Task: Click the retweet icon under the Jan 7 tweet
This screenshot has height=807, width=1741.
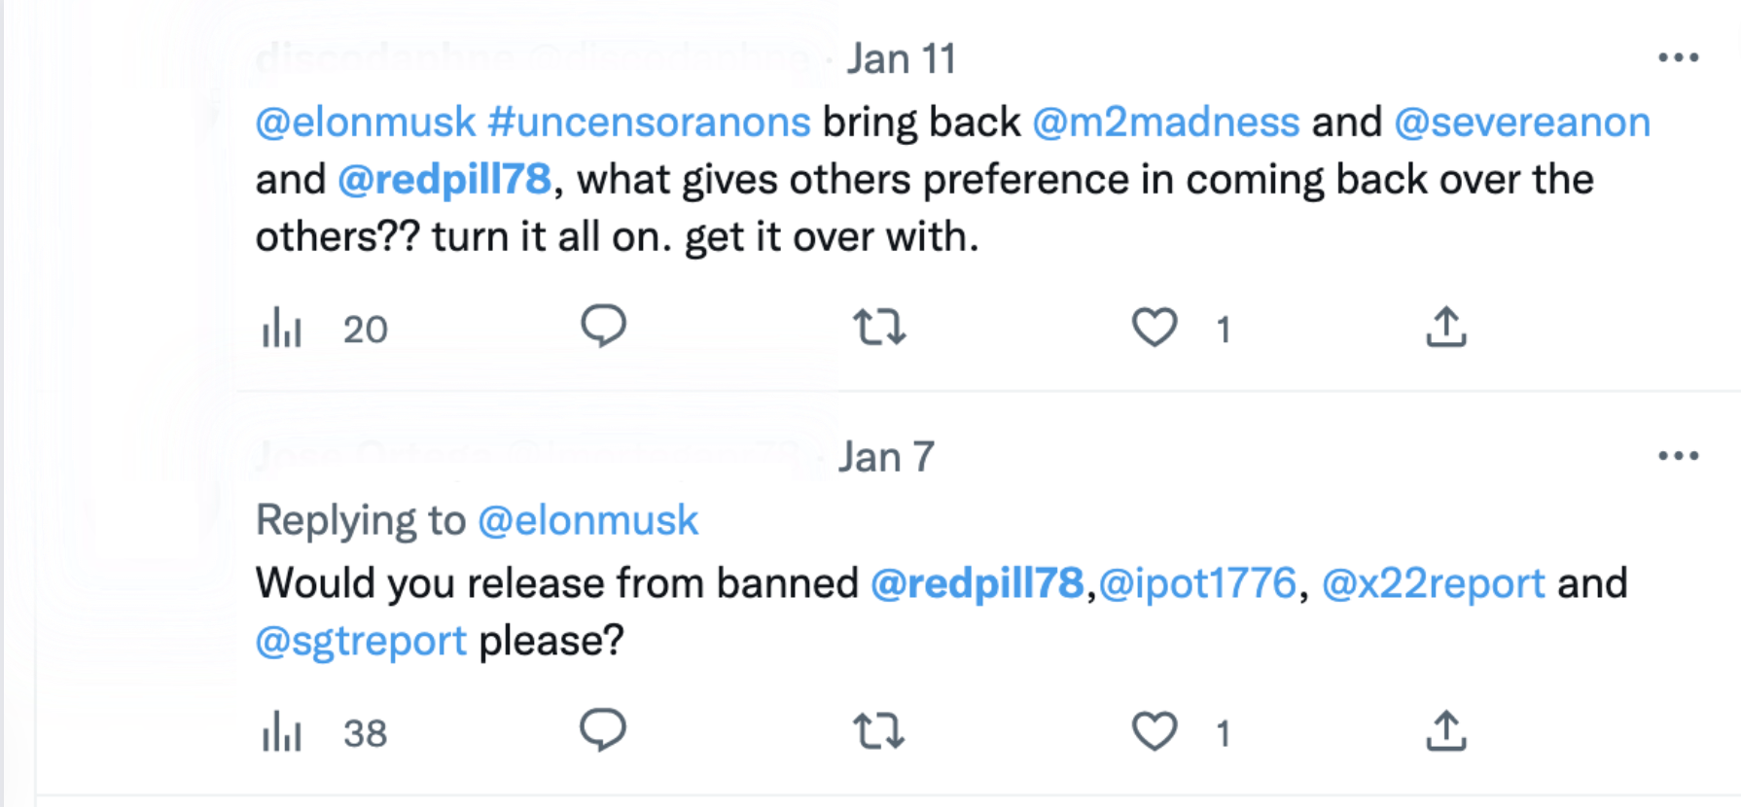Action: [x=878, y=732]
